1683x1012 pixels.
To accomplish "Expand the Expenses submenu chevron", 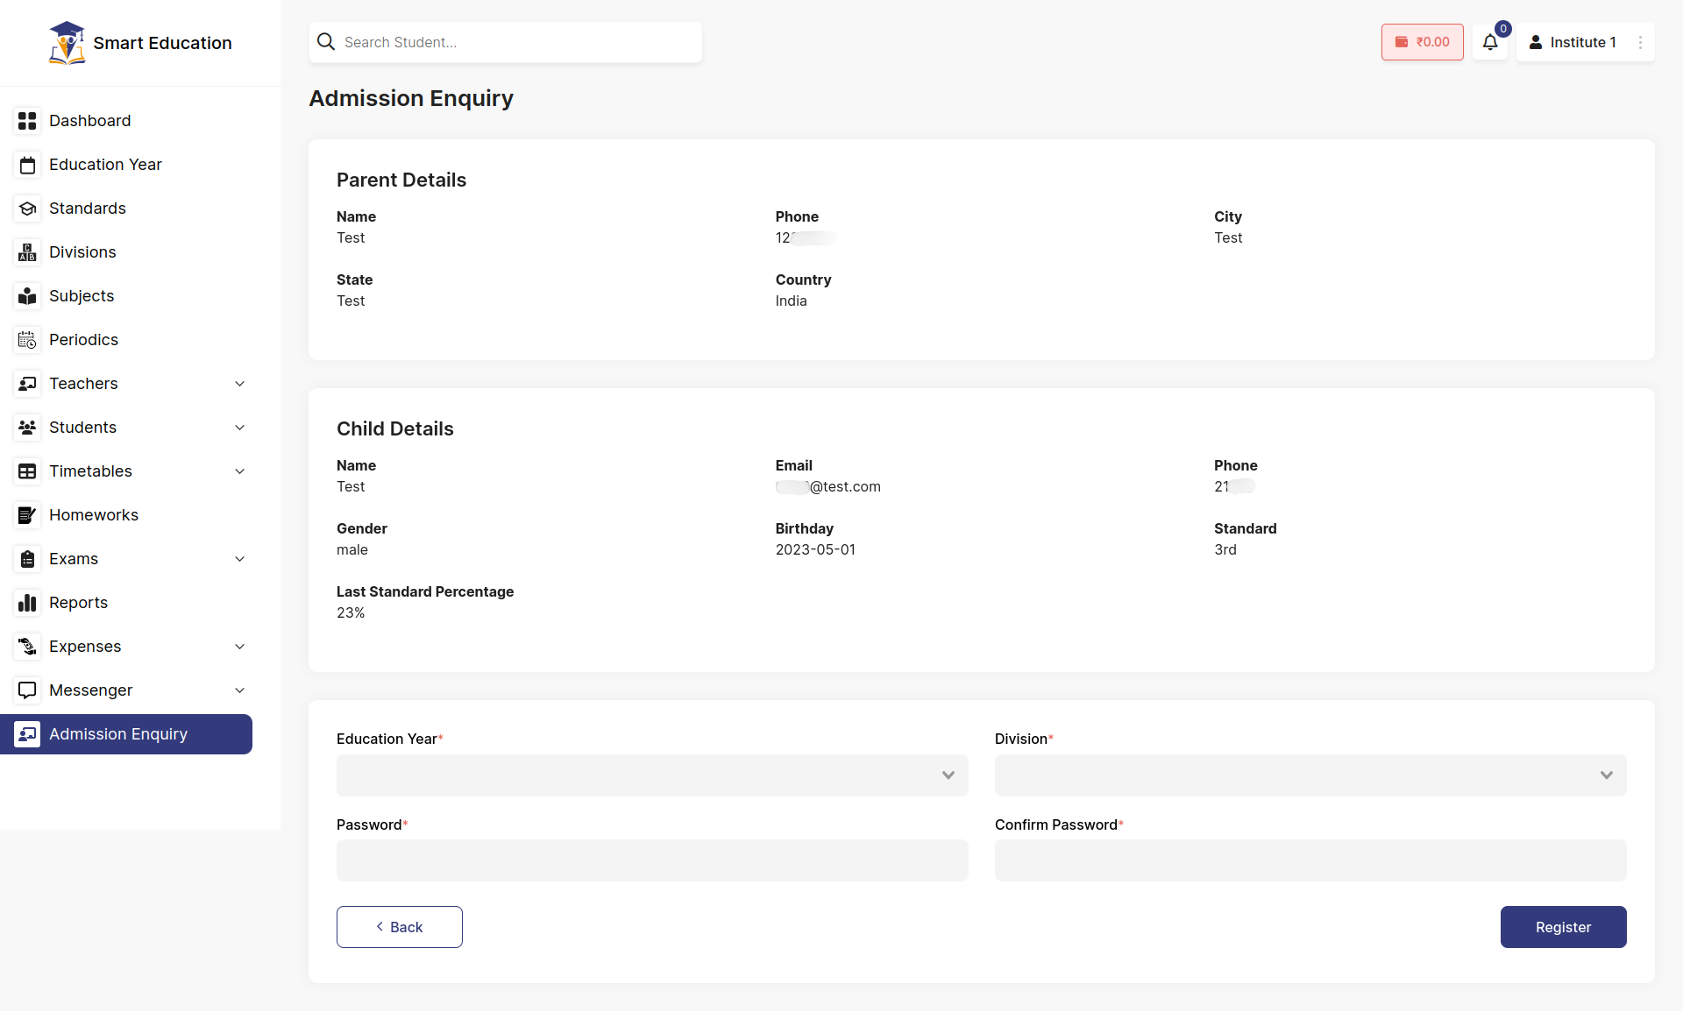I will (x=240, y=647).
